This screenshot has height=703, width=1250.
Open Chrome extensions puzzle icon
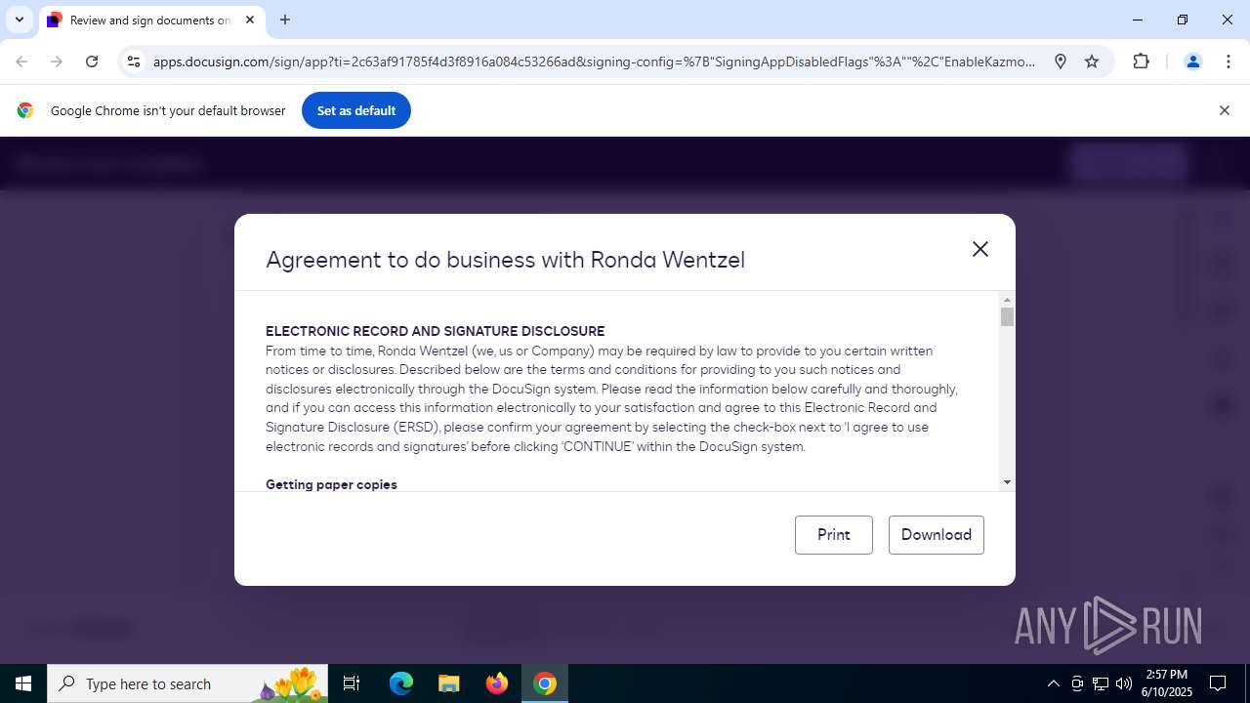pos(1141,62)
